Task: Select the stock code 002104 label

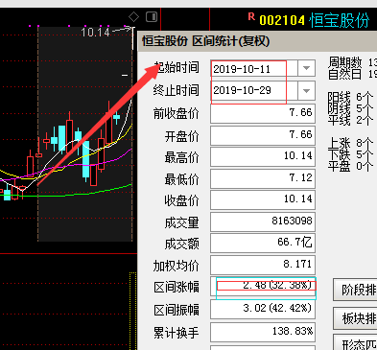Action: [282, 20]
